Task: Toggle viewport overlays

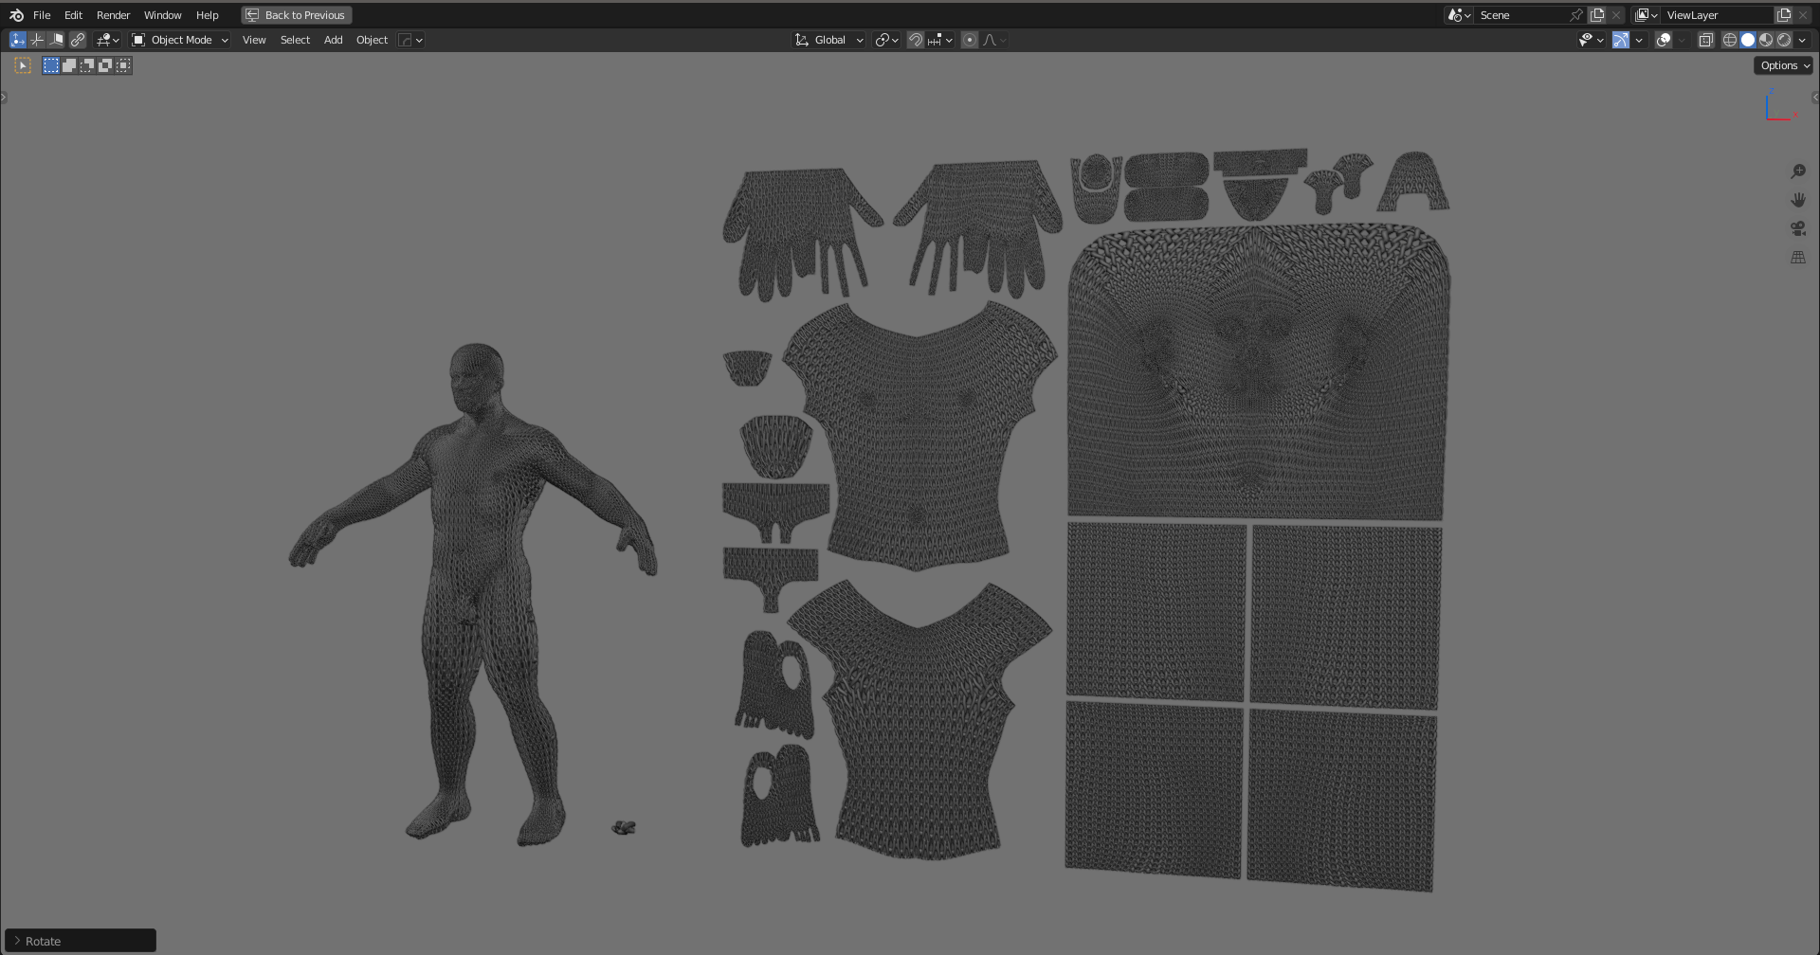Action: 1664,40
